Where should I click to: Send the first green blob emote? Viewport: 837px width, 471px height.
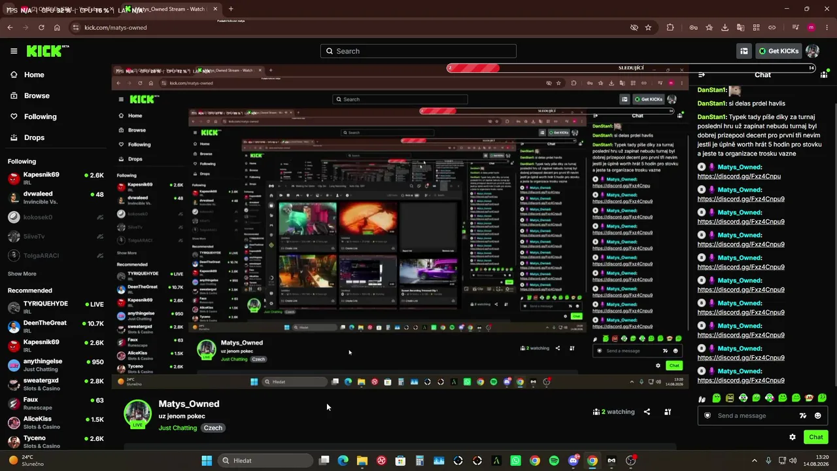(717, 398)
